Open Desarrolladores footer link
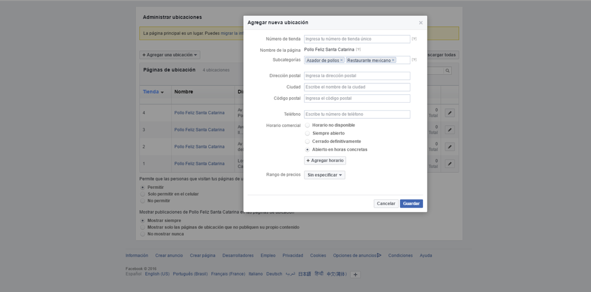Screen dimensions: 591x292 point(238,256)
